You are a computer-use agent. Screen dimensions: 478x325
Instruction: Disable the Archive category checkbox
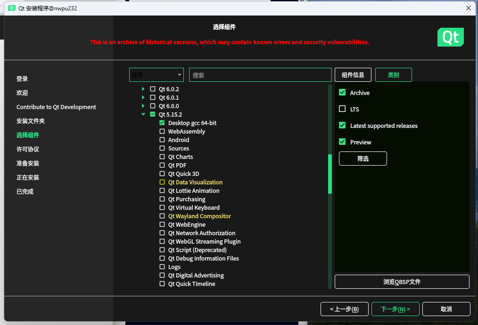click(x=342, y=93)
